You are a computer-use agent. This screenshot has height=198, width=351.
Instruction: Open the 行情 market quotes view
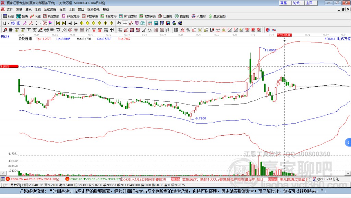click(x=9, y=16)
